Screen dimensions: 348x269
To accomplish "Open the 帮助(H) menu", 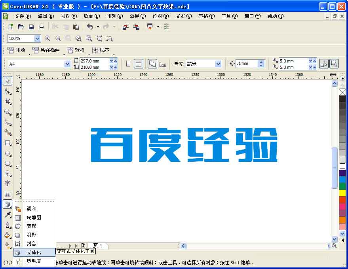I will tap(275, 16).
